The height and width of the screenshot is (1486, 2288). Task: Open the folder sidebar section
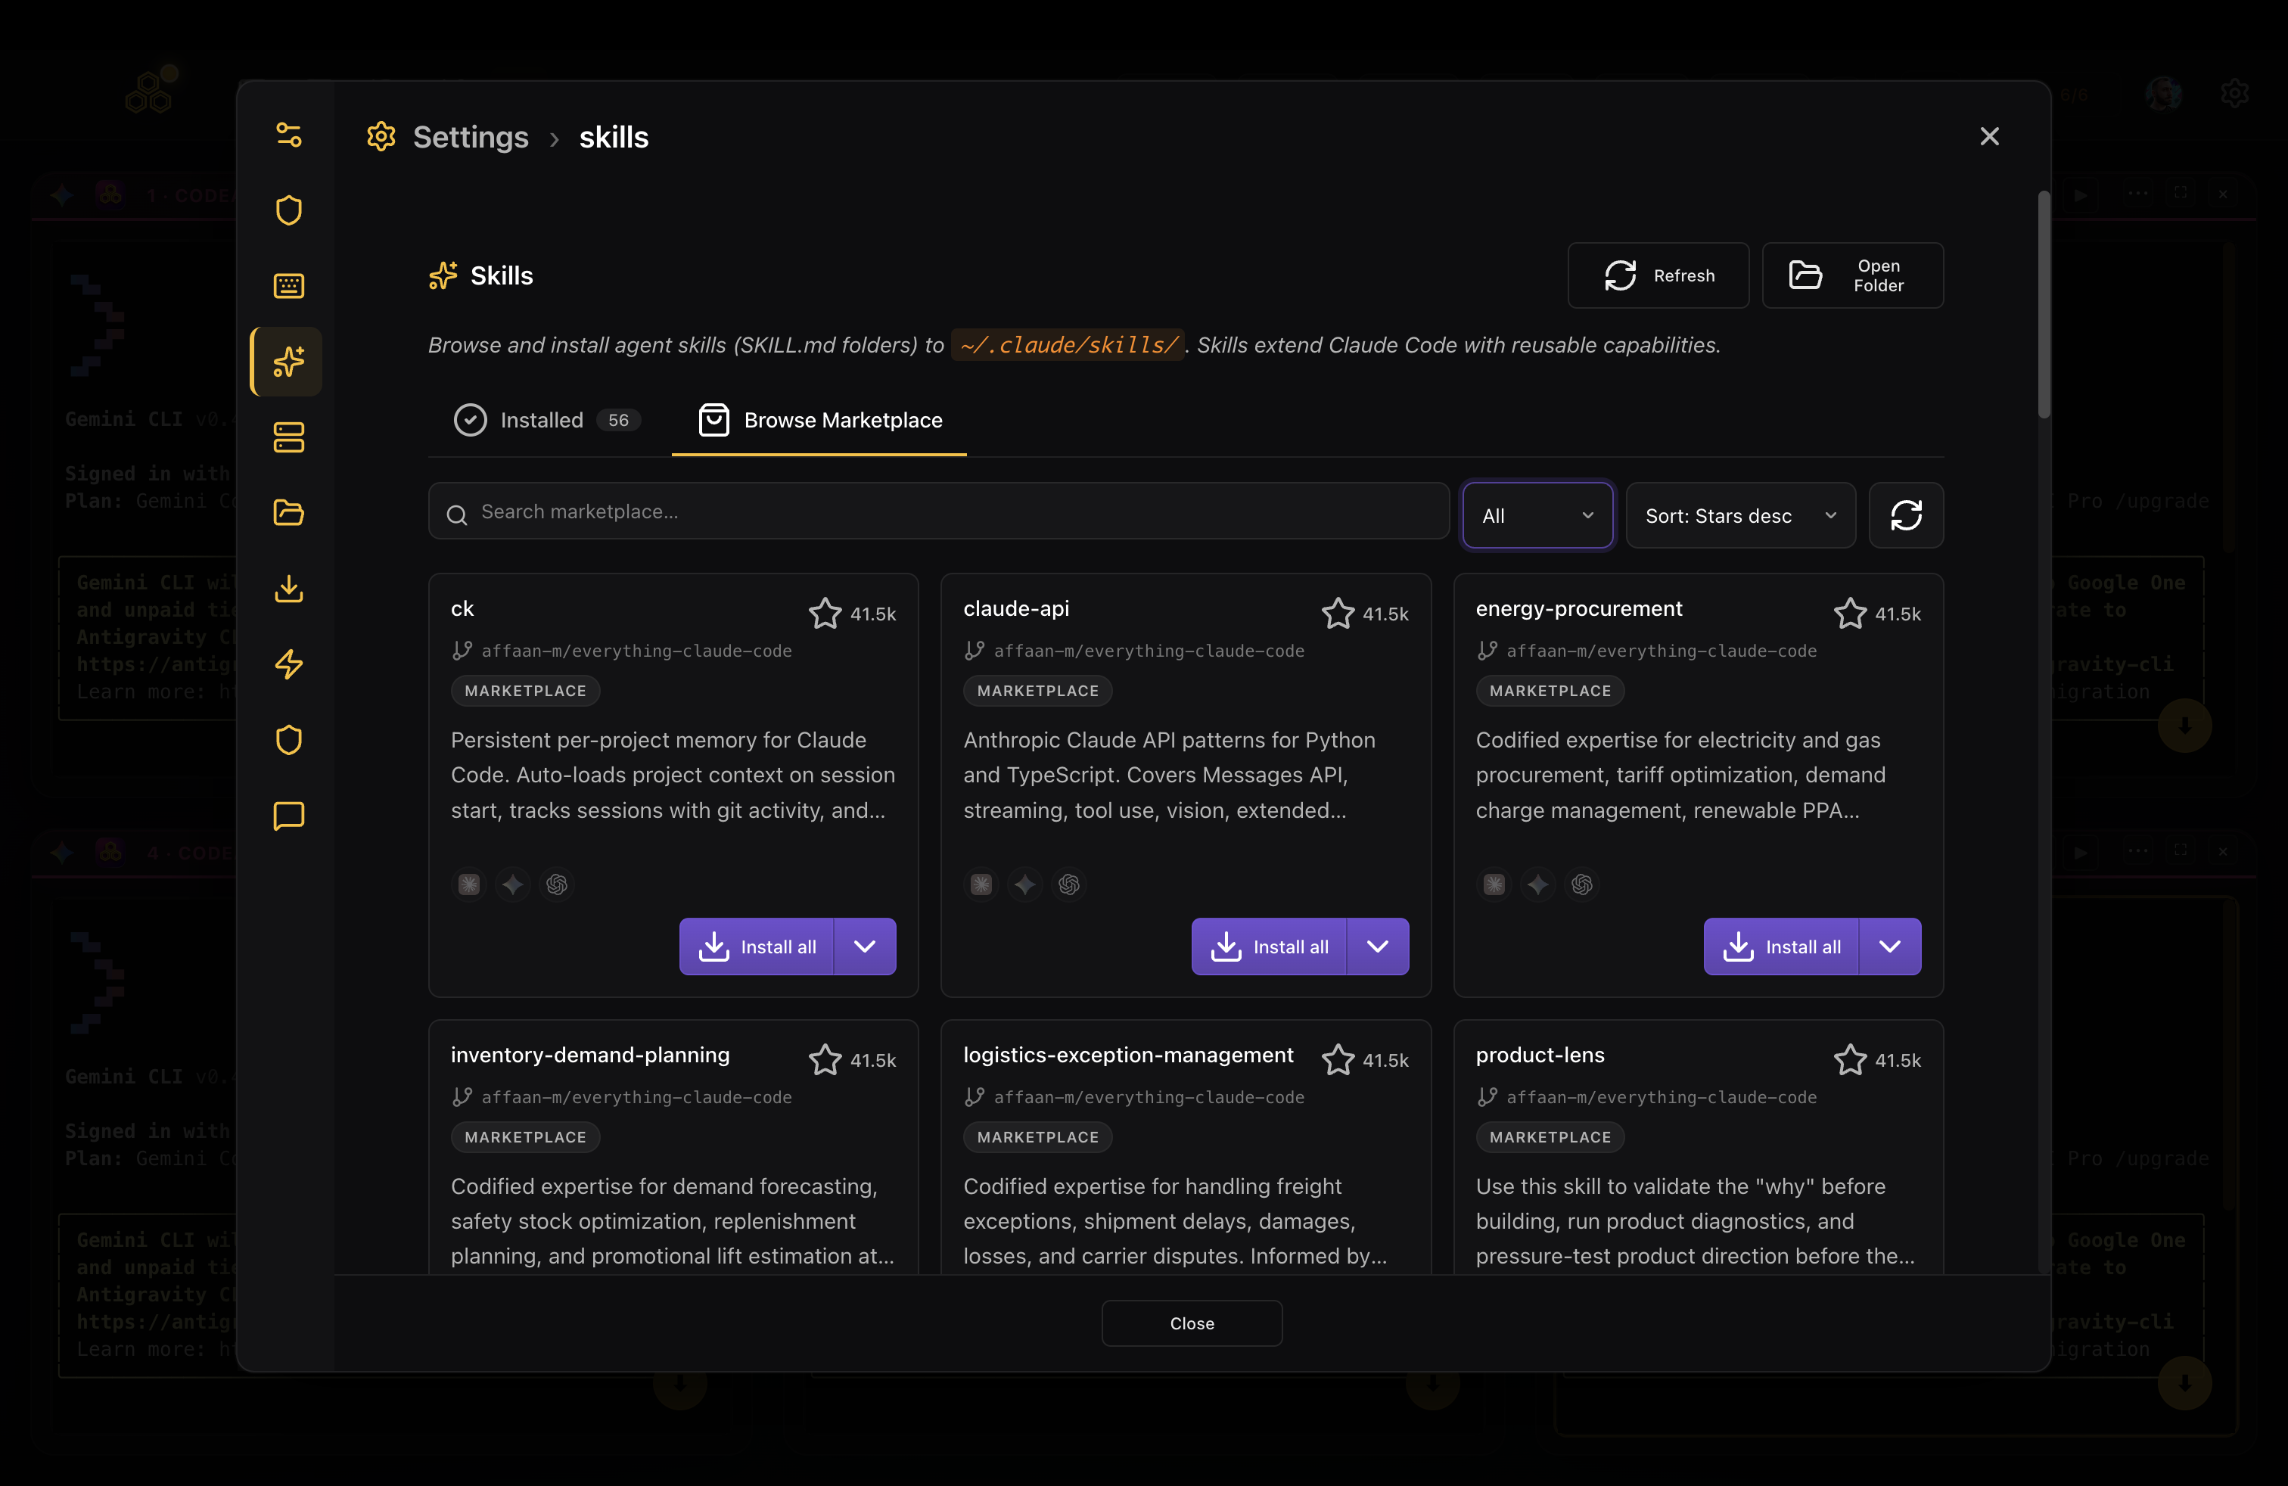point(288,512)
